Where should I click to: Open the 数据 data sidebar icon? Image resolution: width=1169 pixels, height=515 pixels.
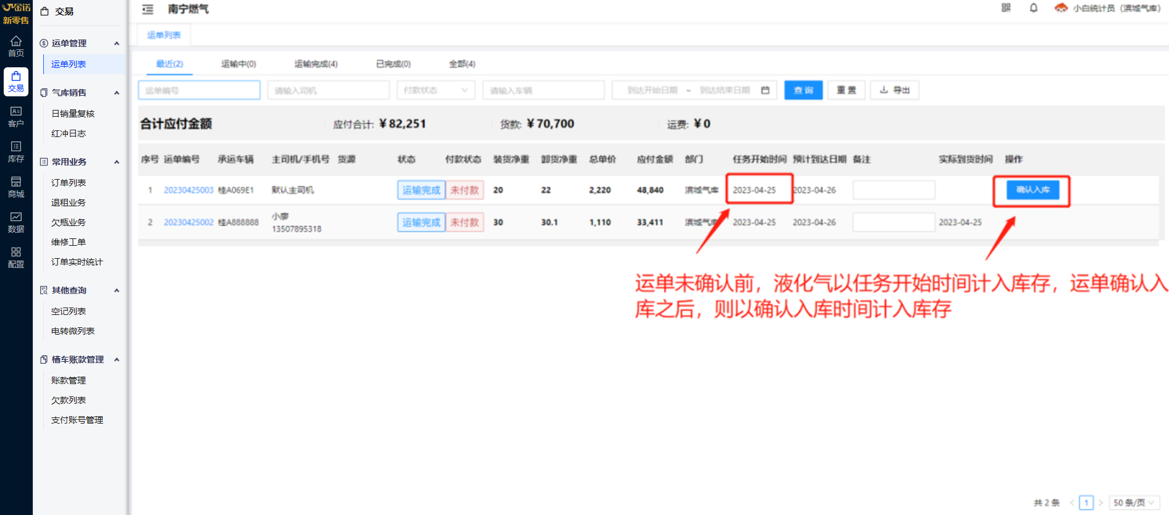pos(16,222)
